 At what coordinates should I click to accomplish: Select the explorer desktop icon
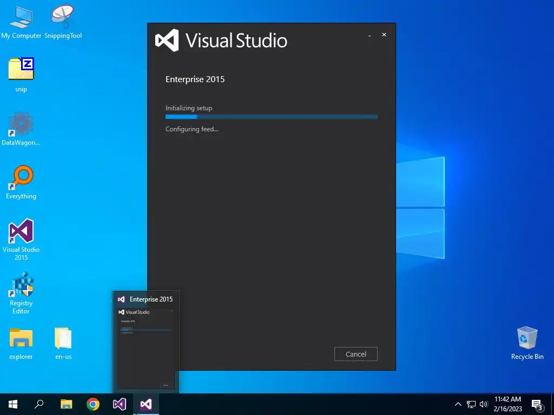[21, 344]
